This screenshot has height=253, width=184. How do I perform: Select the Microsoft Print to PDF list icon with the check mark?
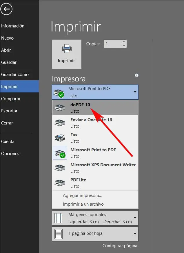click(60, 153)
